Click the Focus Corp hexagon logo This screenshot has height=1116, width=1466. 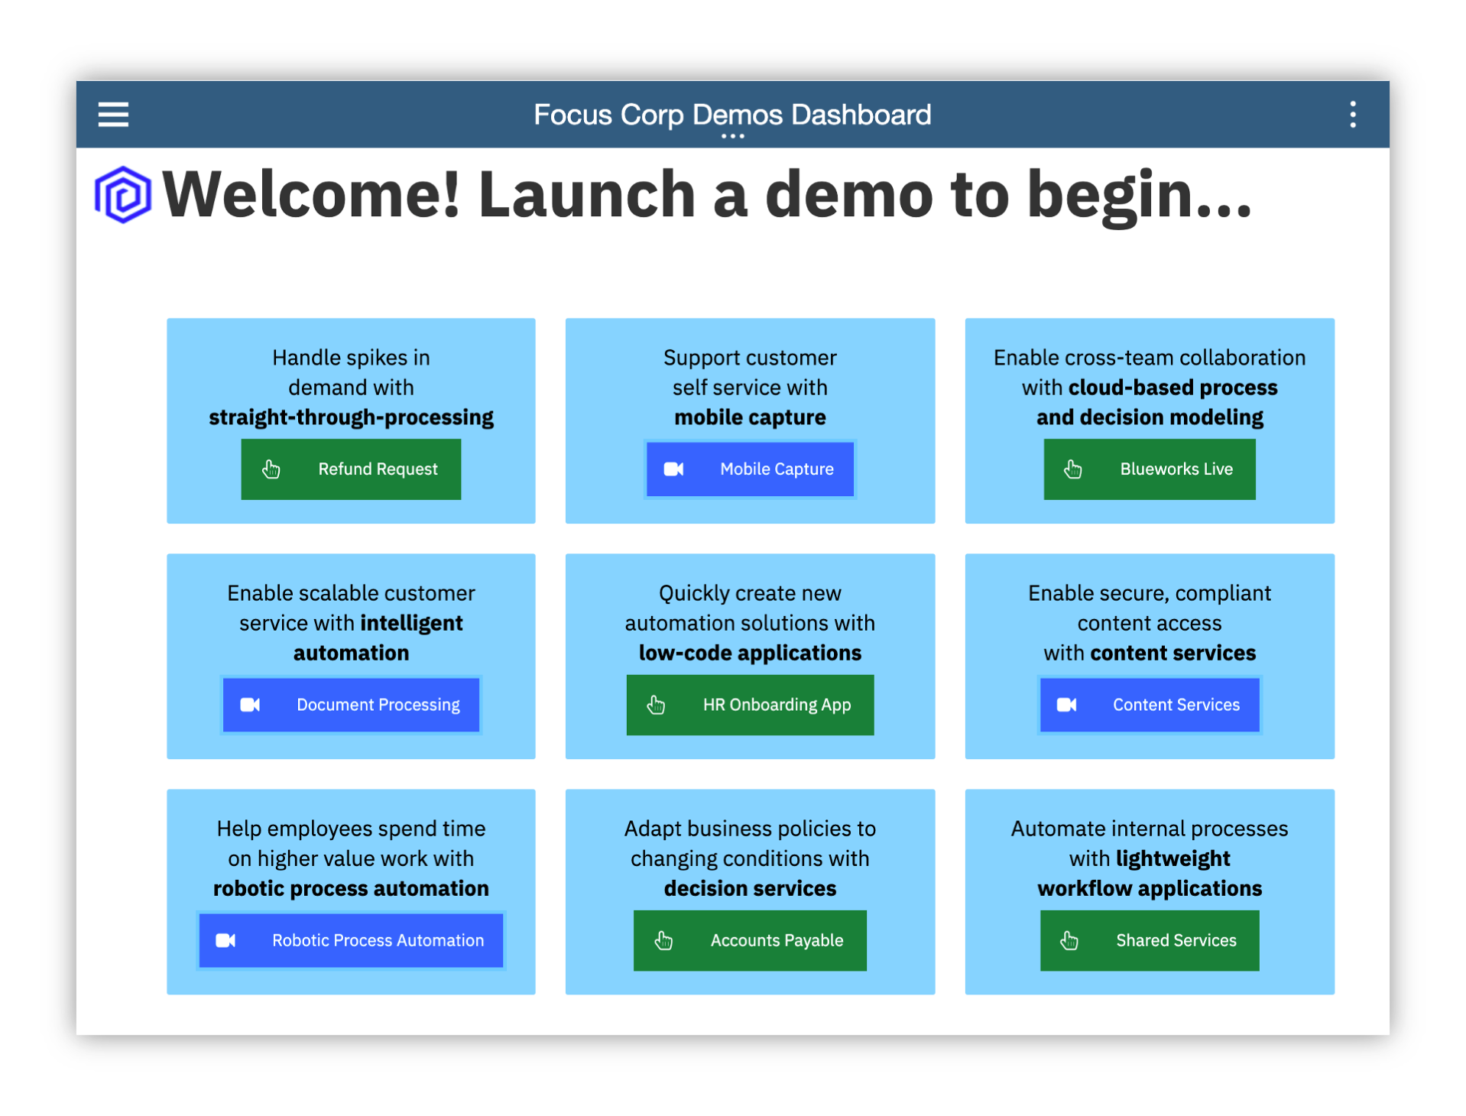pyautogui.click(x=122, y=194)
